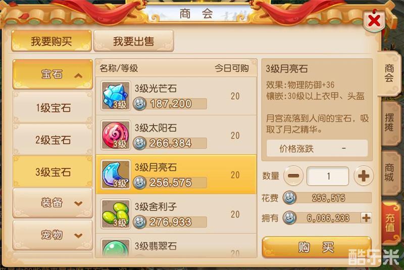Image resolution: width=404 pixels, height=270 pixels.
Task: Select the 2级宝石 subcategory
Action: 53,140
